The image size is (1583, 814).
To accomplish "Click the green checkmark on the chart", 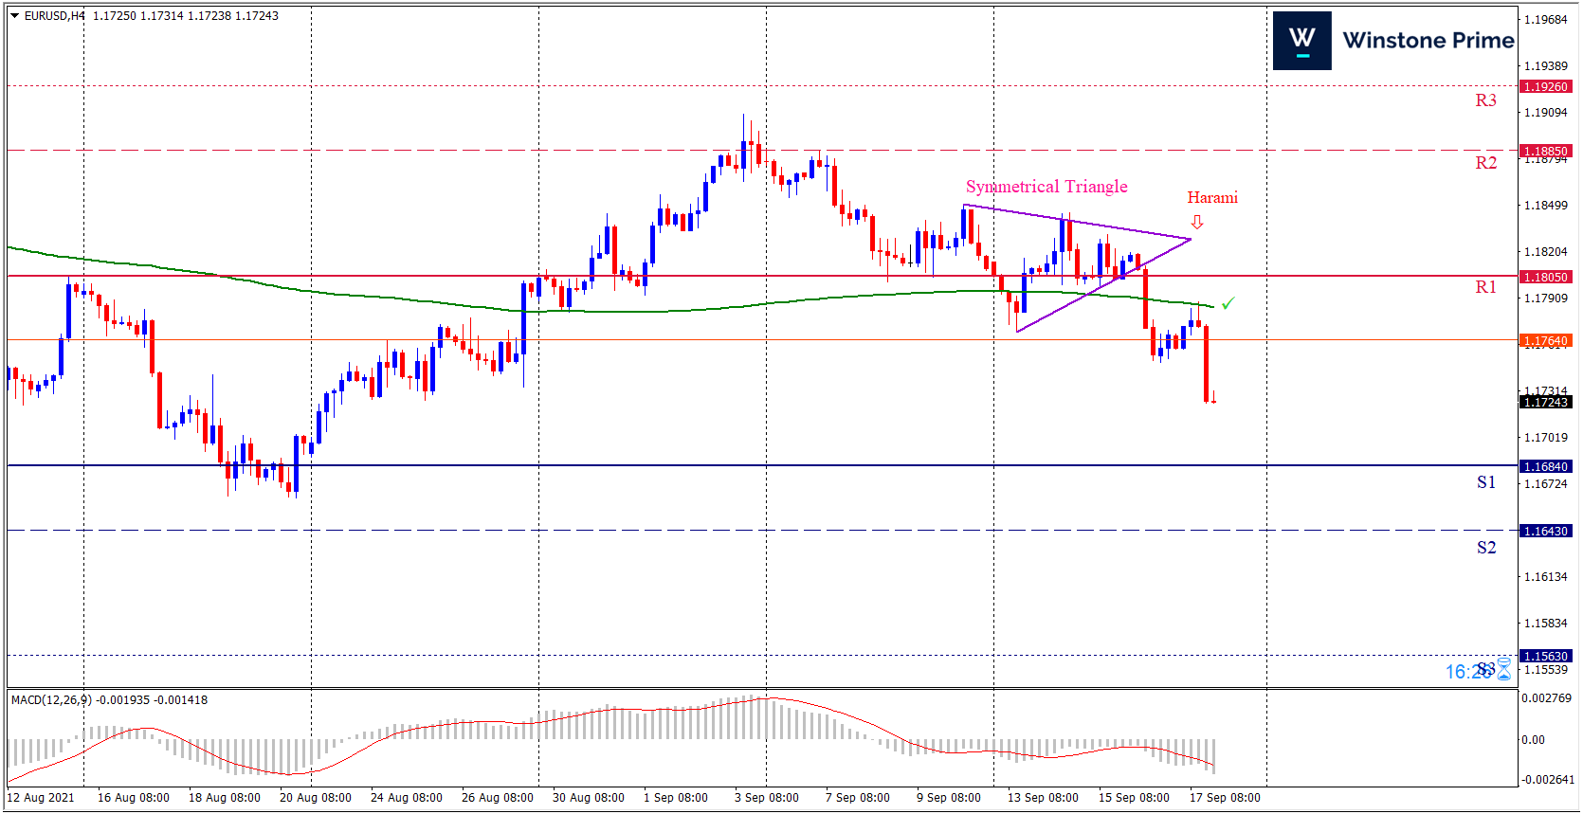I will click(1228, 303).
